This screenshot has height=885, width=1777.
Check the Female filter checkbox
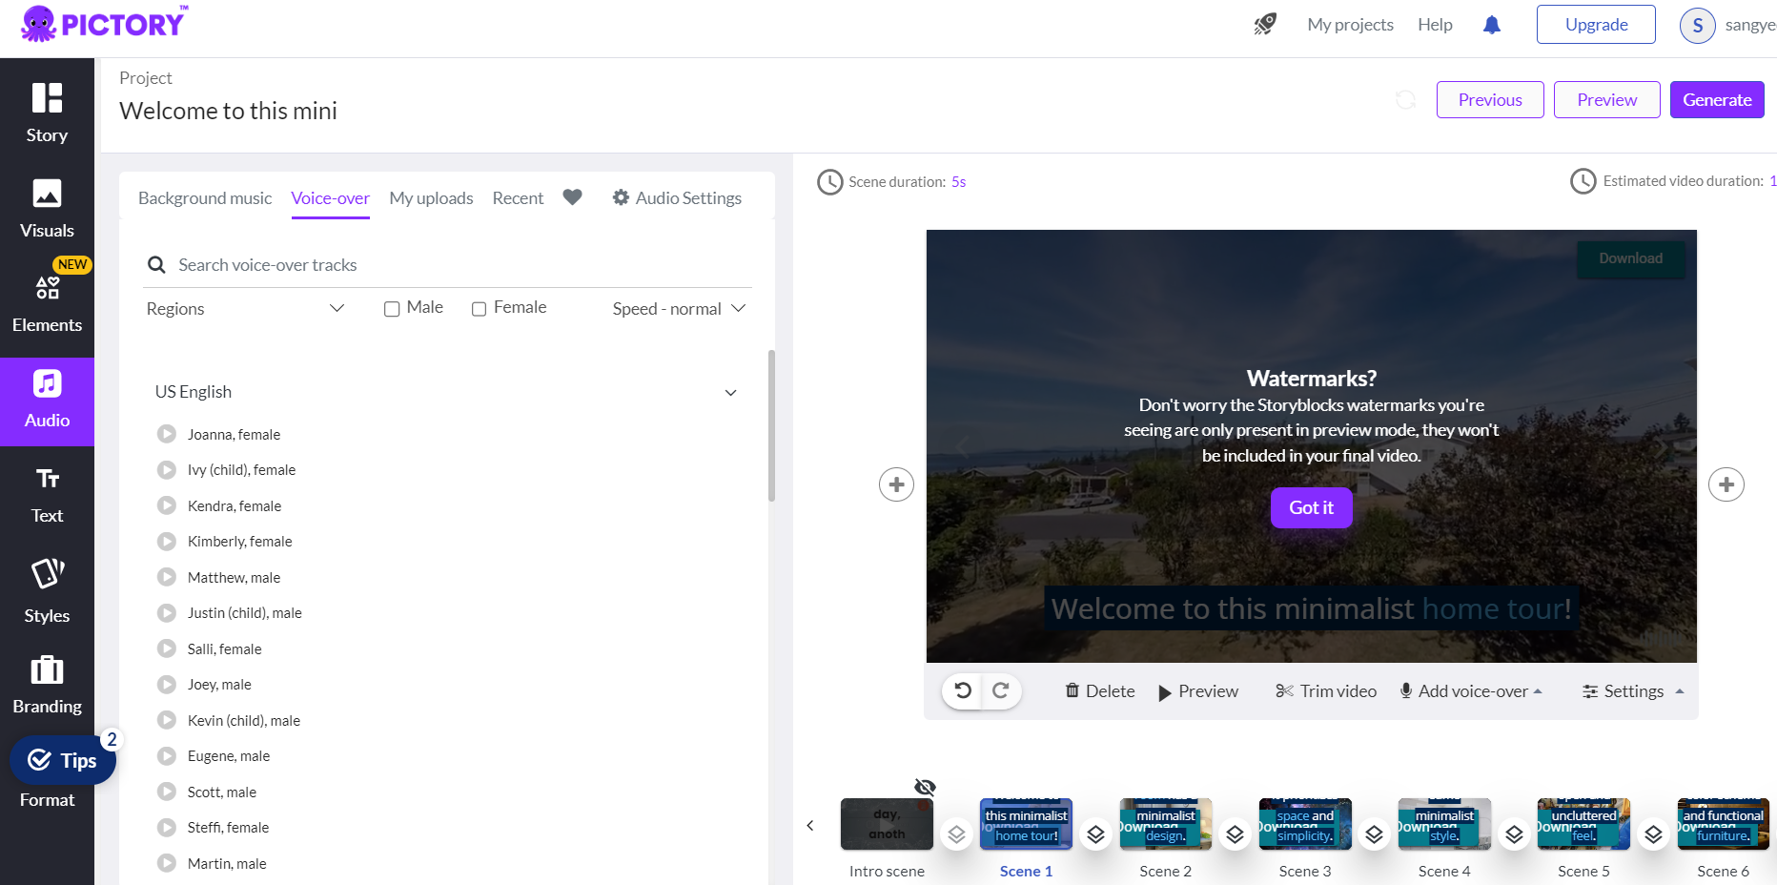(x=480, y=309)
